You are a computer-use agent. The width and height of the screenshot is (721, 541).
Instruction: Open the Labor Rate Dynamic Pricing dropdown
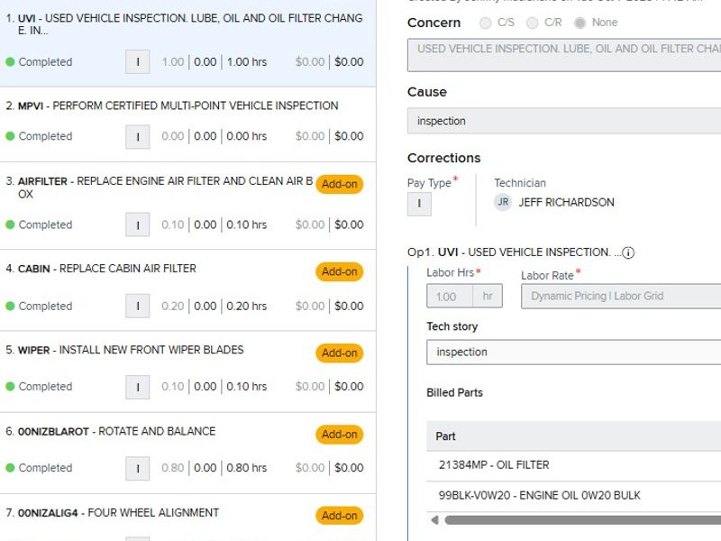[x=620, y=296]
